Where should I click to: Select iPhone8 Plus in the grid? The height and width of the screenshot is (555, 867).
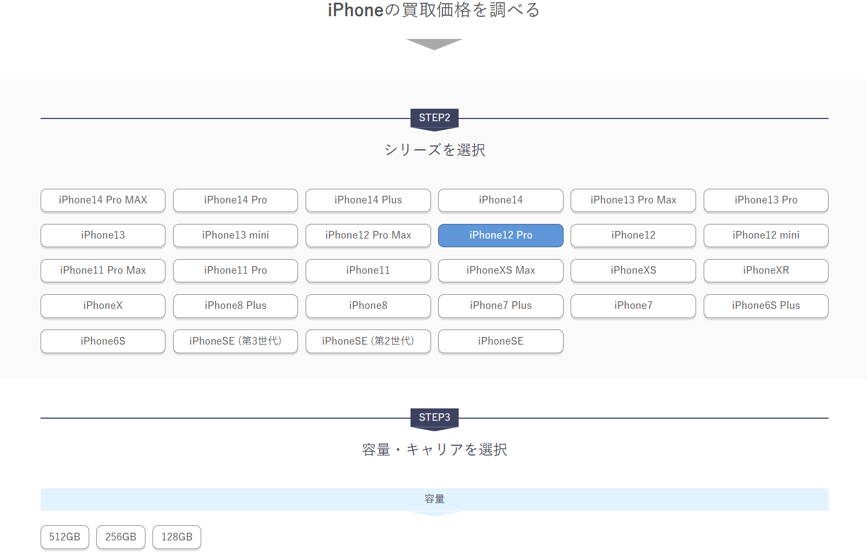pyautogui.click(x=235, y=306)
